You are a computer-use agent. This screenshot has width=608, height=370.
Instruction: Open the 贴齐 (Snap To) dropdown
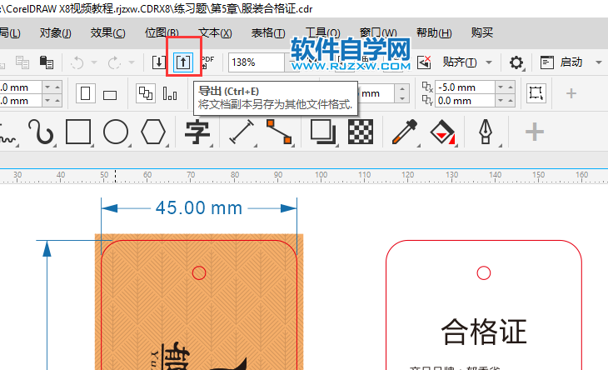(466, 62)
